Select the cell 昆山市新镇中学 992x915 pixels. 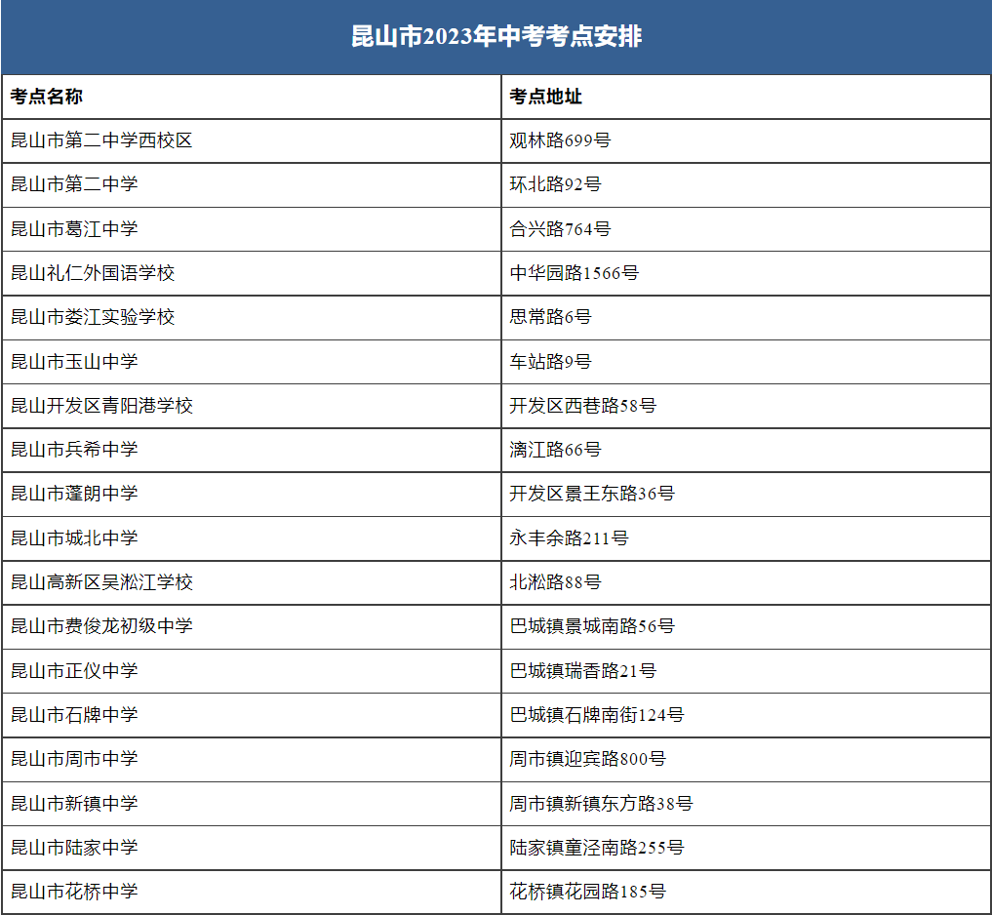pyautogui.click(x=251, y=804)
